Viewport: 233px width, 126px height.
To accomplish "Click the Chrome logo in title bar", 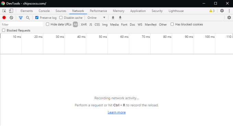I will pos(3,3).
